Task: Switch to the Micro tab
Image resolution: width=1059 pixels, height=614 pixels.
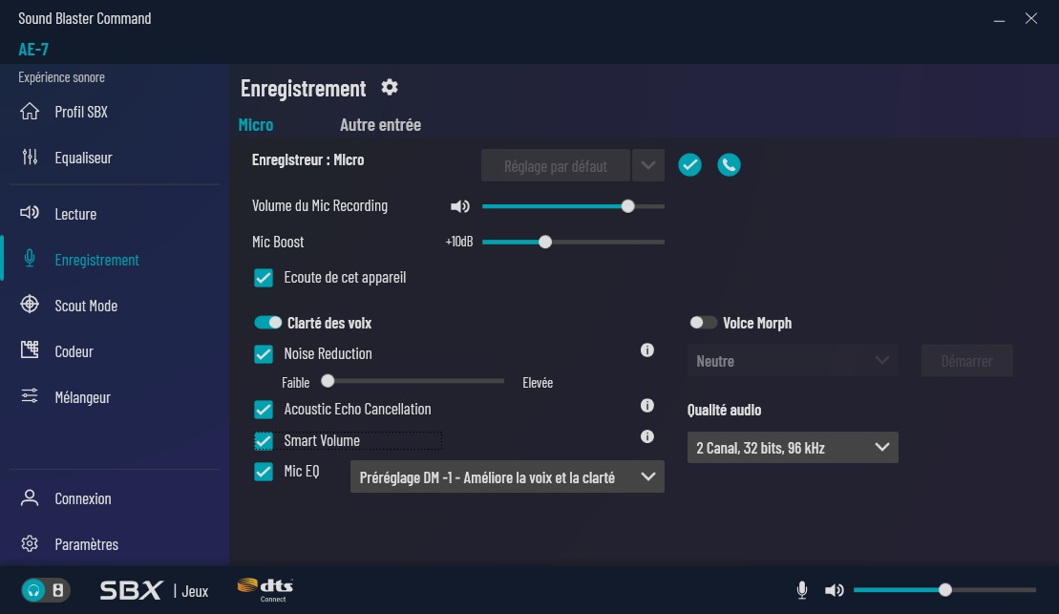Action: click(x=256, y=124)
